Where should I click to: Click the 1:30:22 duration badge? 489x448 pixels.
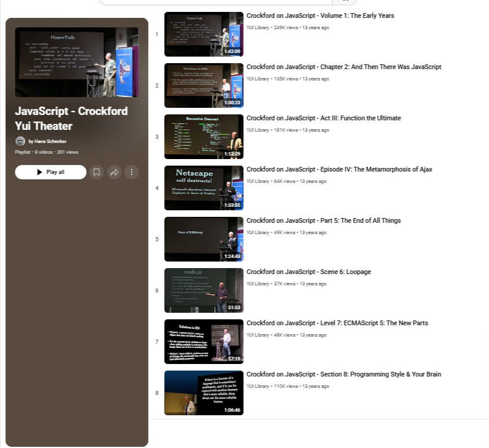pos(233,102)
